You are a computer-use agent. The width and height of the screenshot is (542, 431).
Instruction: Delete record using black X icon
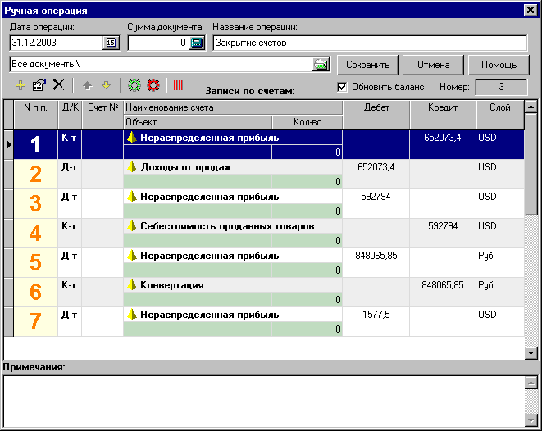(x=58, y=84)
